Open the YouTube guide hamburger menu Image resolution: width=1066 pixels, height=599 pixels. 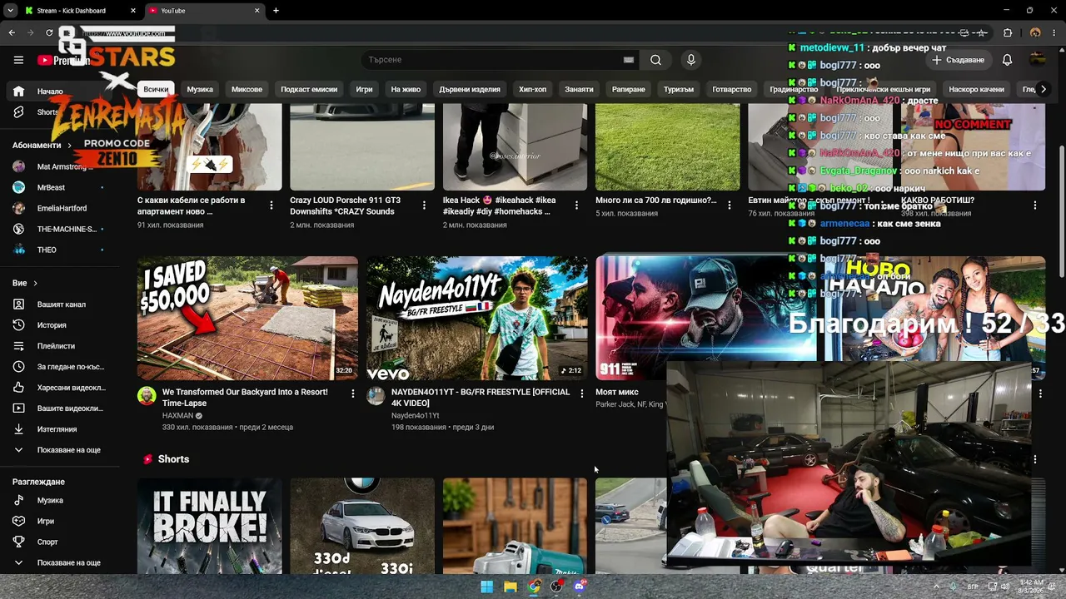18,60
